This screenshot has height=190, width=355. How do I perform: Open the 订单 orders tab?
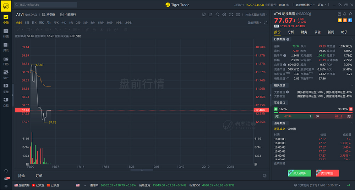coord(39,176)
